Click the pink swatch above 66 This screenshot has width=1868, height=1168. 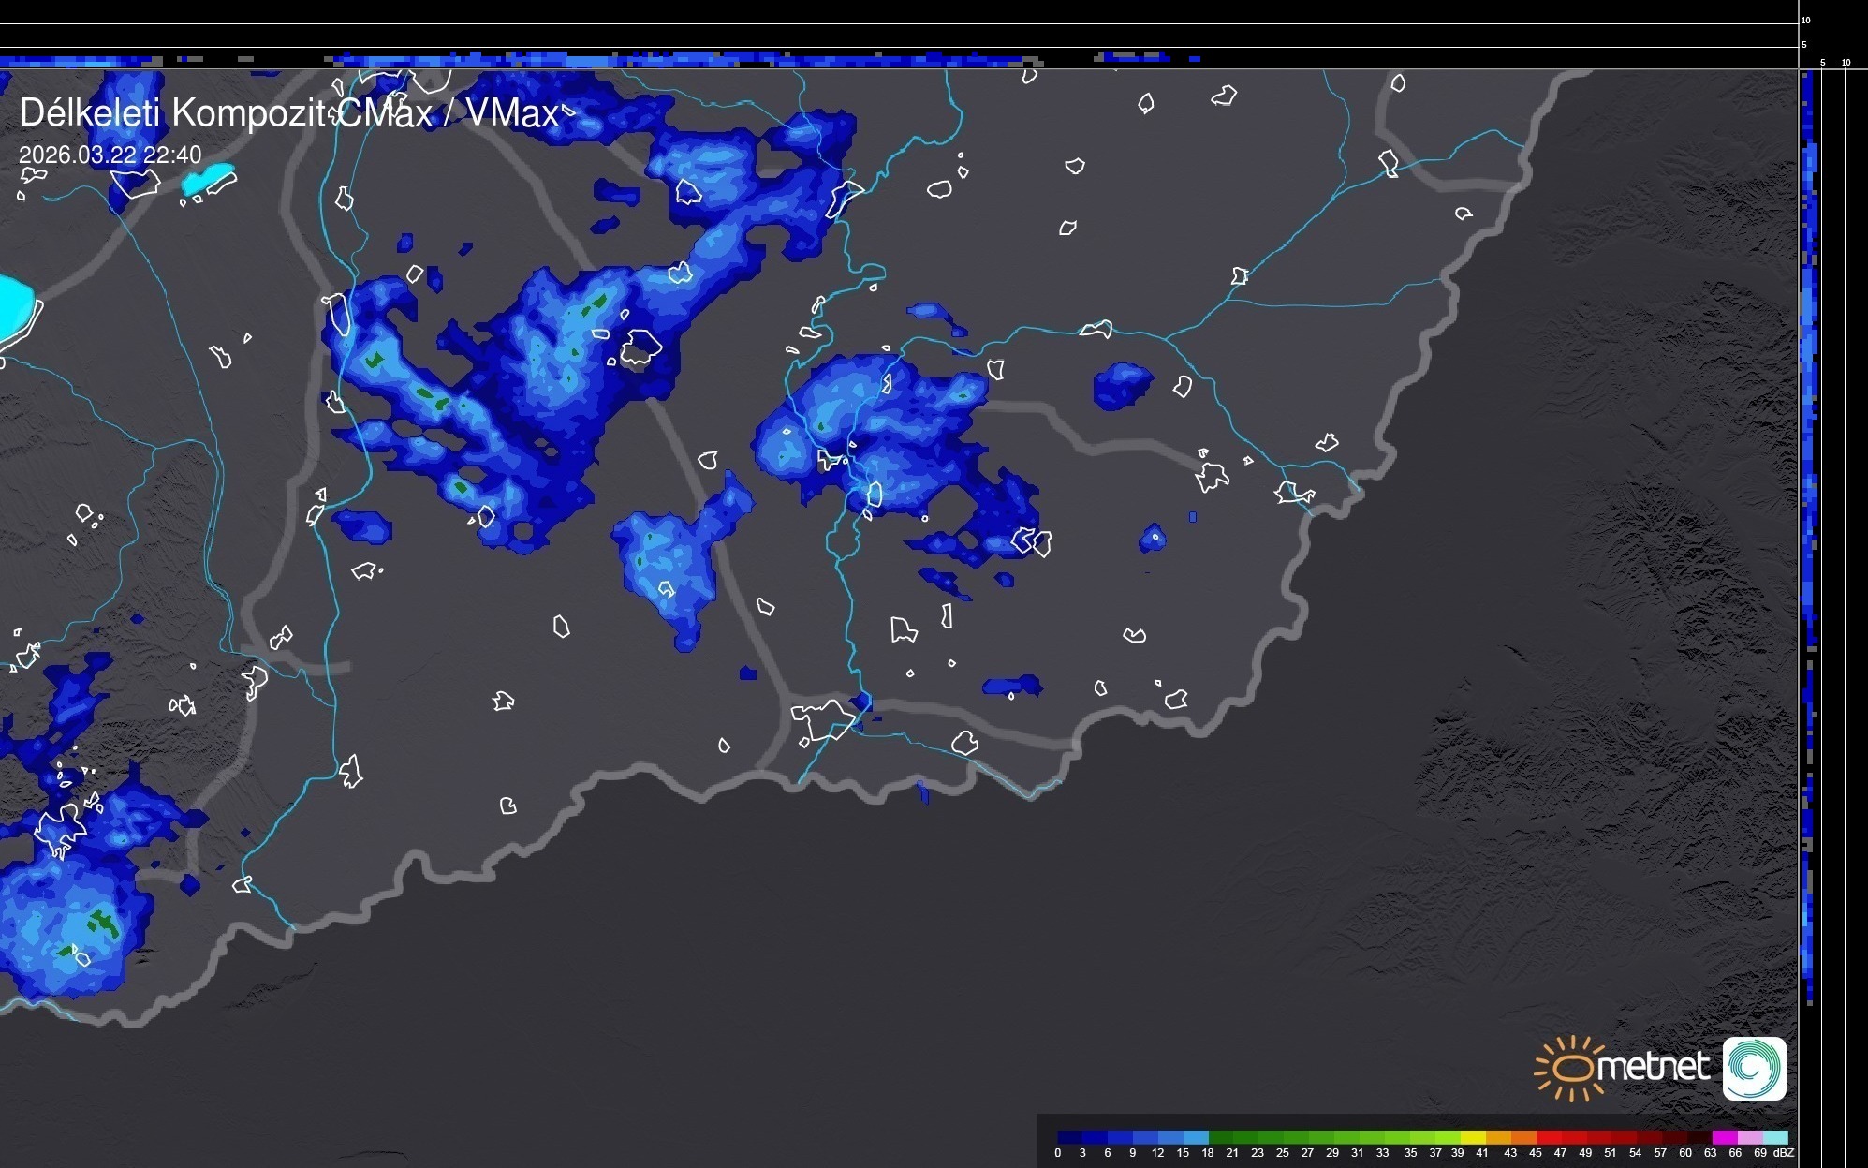coord(1749,1137)
